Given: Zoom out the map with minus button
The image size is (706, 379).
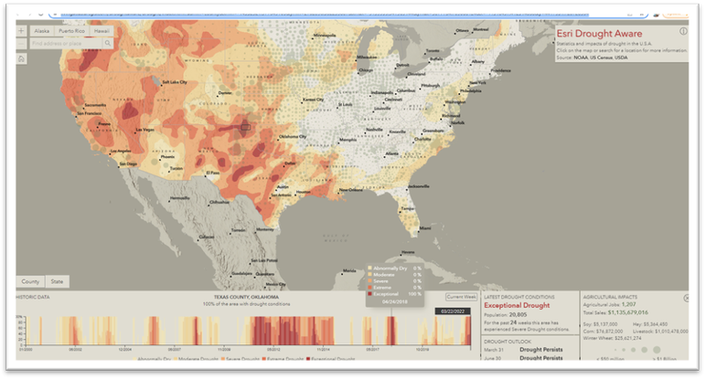Looking at the screenshot, I should 21,44.
